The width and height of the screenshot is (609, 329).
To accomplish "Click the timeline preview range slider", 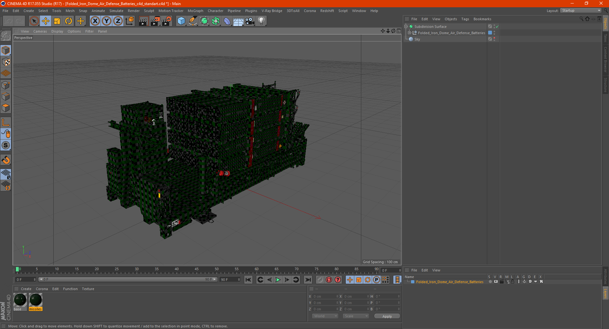I will 128,279.
